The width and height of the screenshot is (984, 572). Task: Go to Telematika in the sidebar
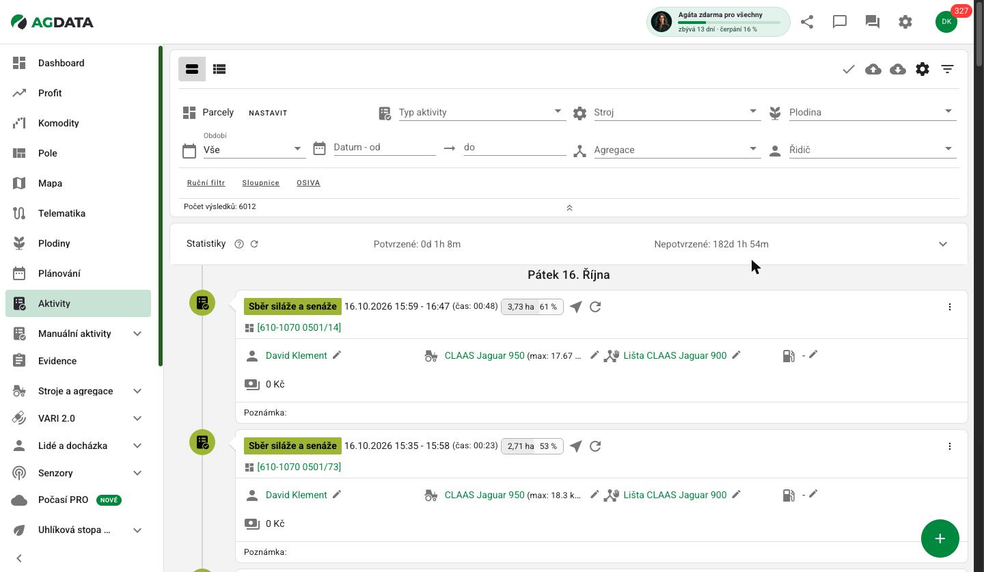(78, 213)
